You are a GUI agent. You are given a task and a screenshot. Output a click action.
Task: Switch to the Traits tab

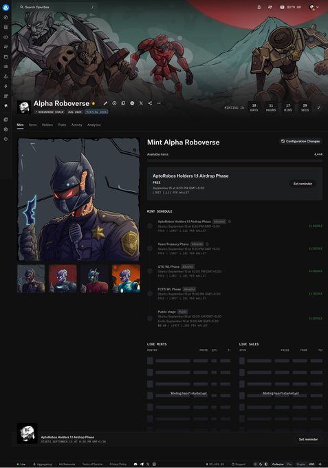pyautogui.click(x=62, y=125)
